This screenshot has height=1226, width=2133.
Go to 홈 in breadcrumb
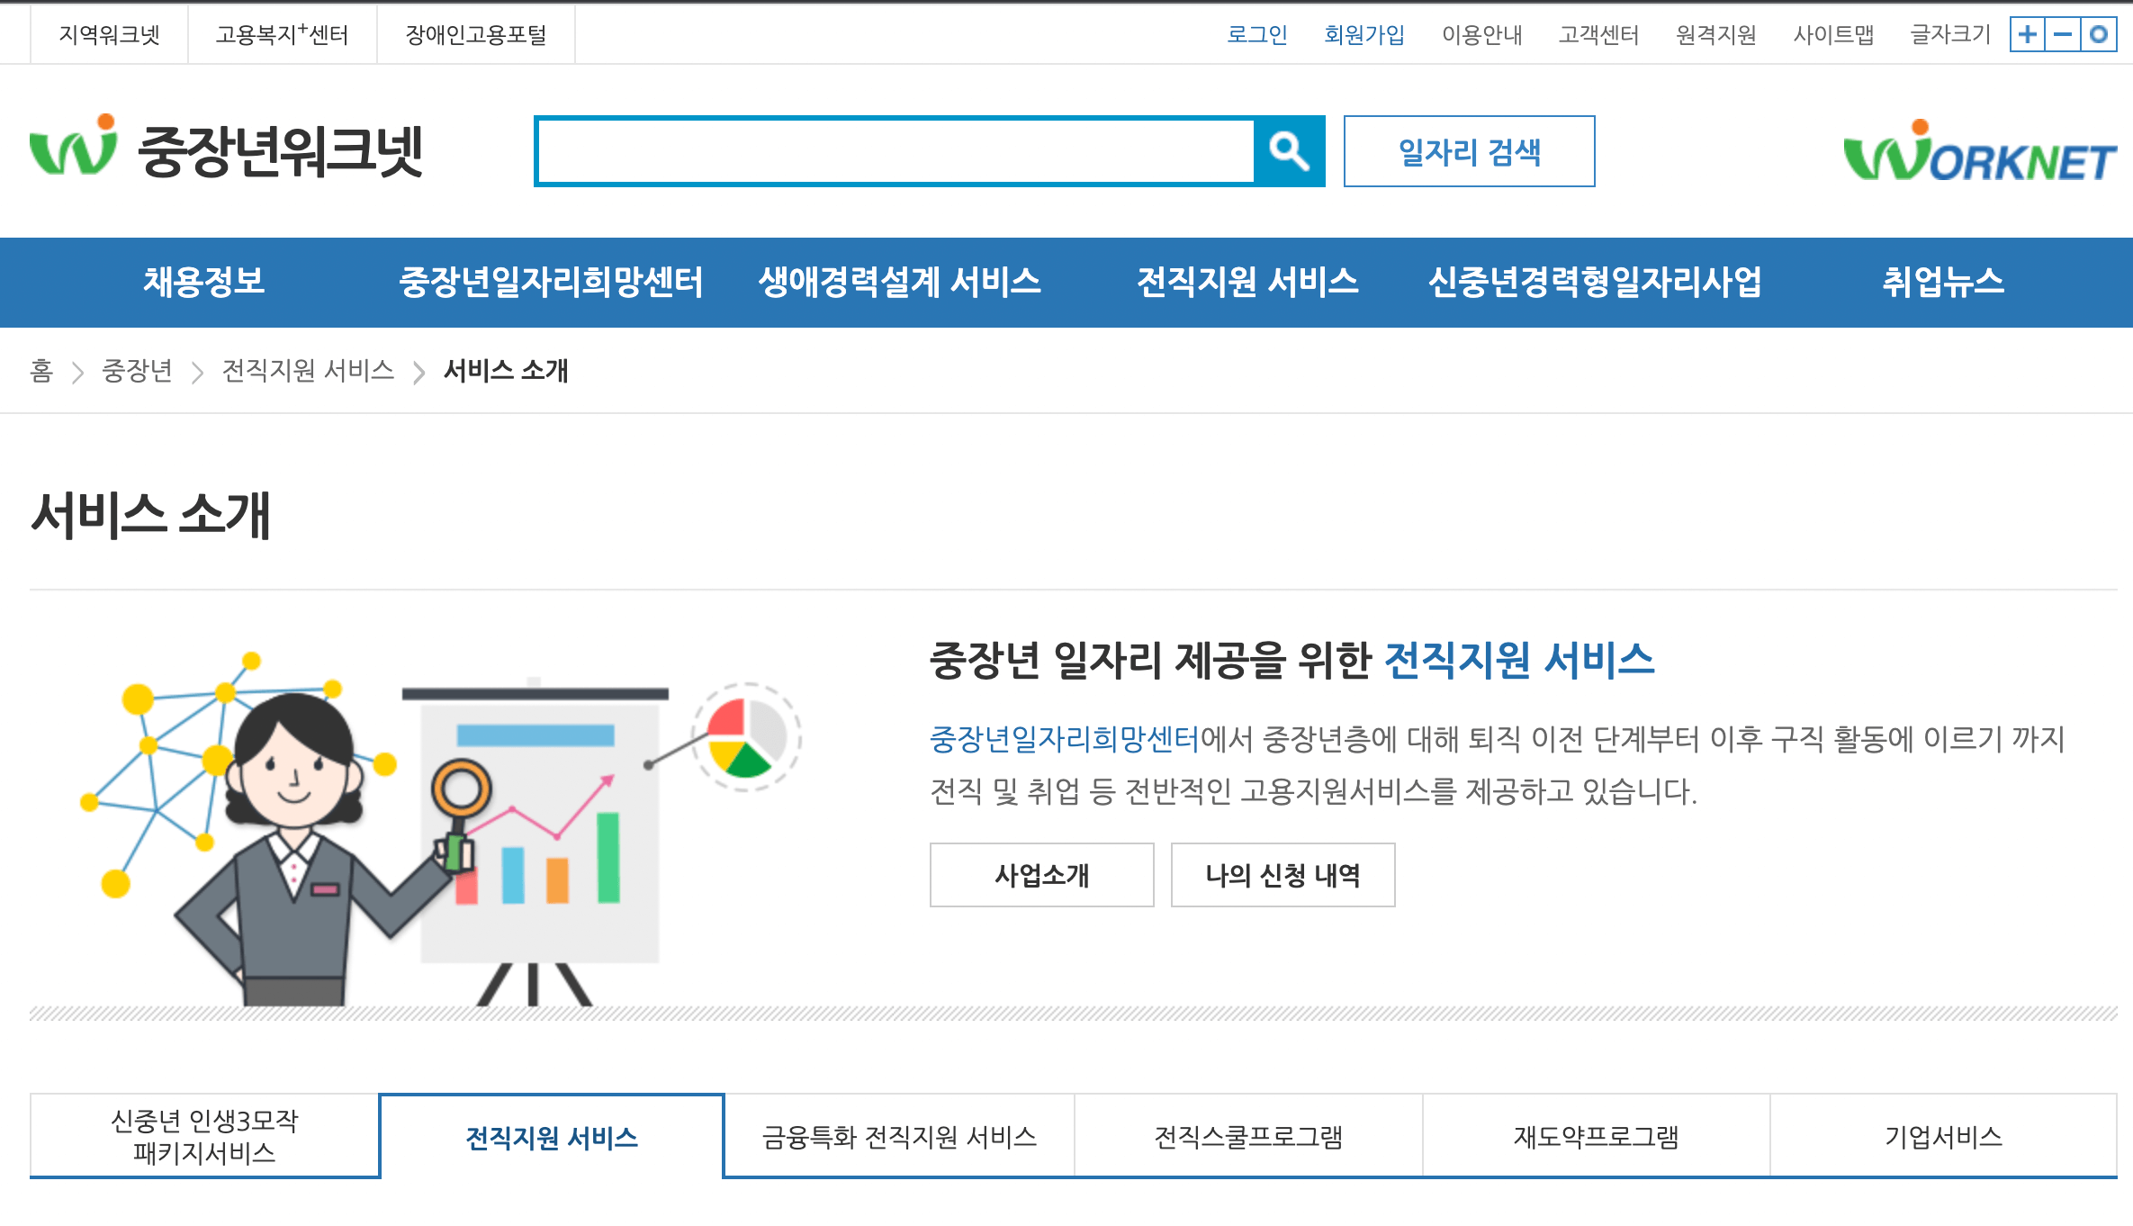point(41,371)
